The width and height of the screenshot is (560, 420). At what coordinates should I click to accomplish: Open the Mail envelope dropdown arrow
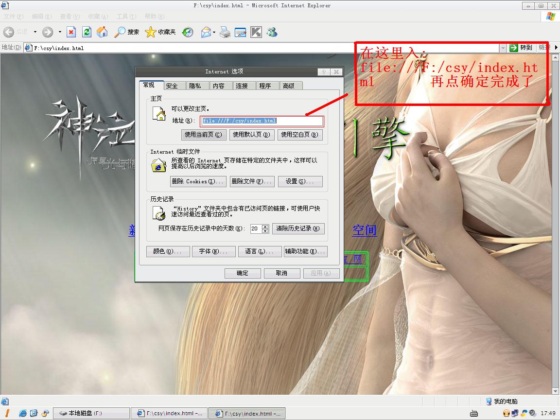pyautogui.click(x=214, y=33)
